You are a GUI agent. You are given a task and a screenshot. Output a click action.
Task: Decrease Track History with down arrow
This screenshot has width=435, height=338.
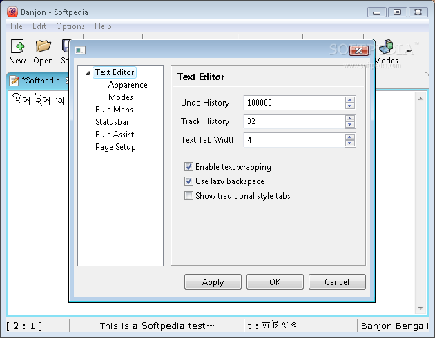[350, 124]
